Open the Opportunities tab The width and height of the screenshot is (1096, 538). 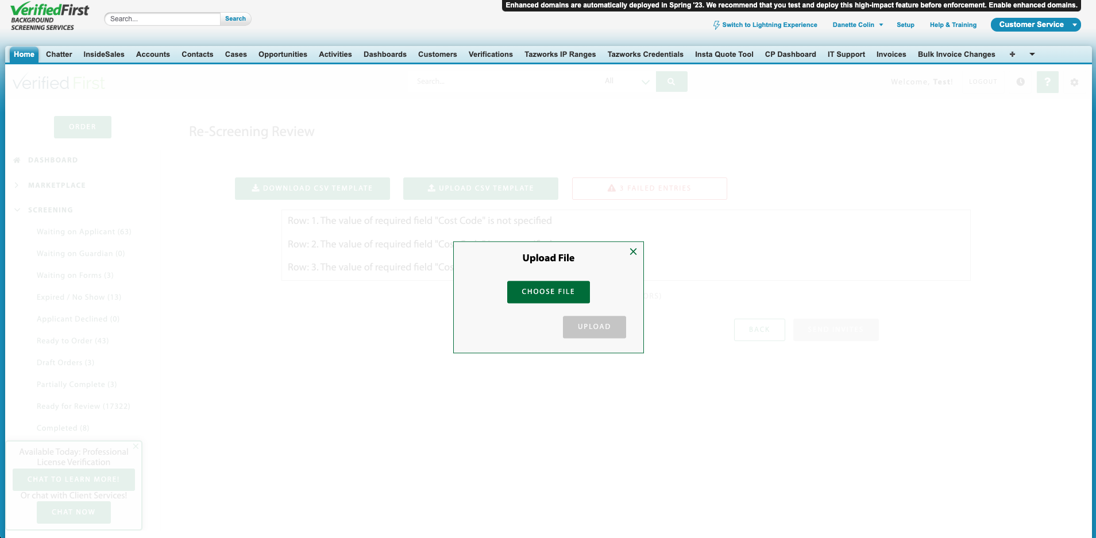tap(283, 55)
